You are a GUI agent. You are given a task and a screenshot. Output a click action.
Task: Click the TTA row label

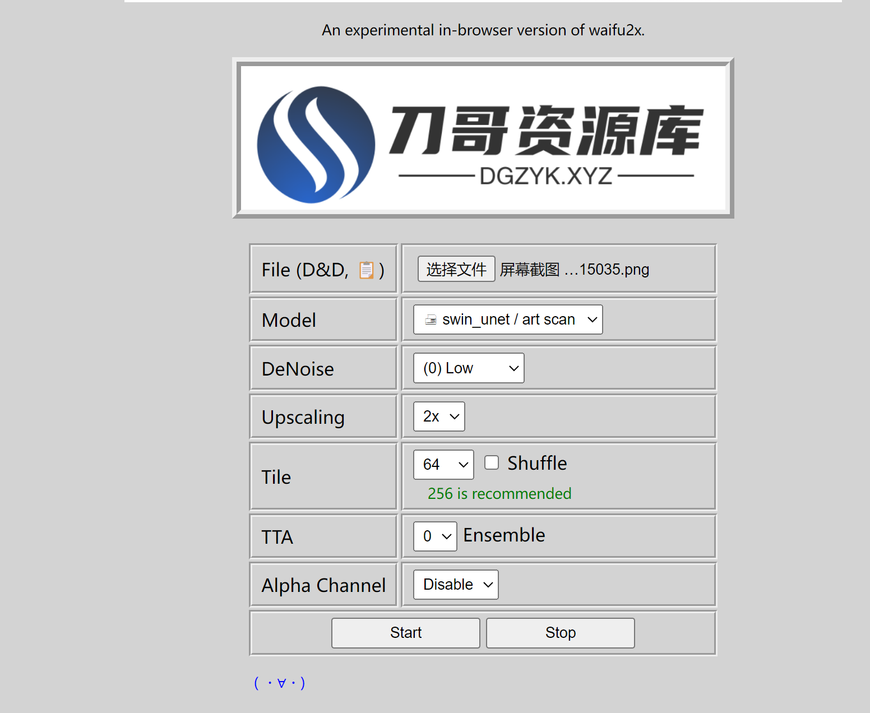click(277, 537)
